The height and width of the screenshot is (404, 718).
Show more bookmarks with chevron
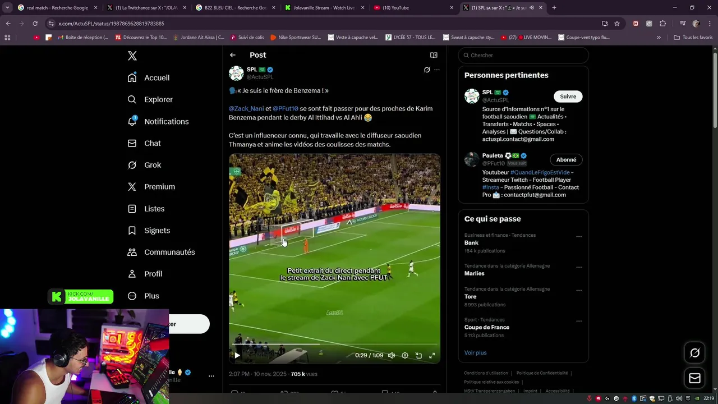pyautogui.click(x=659, y=38)
